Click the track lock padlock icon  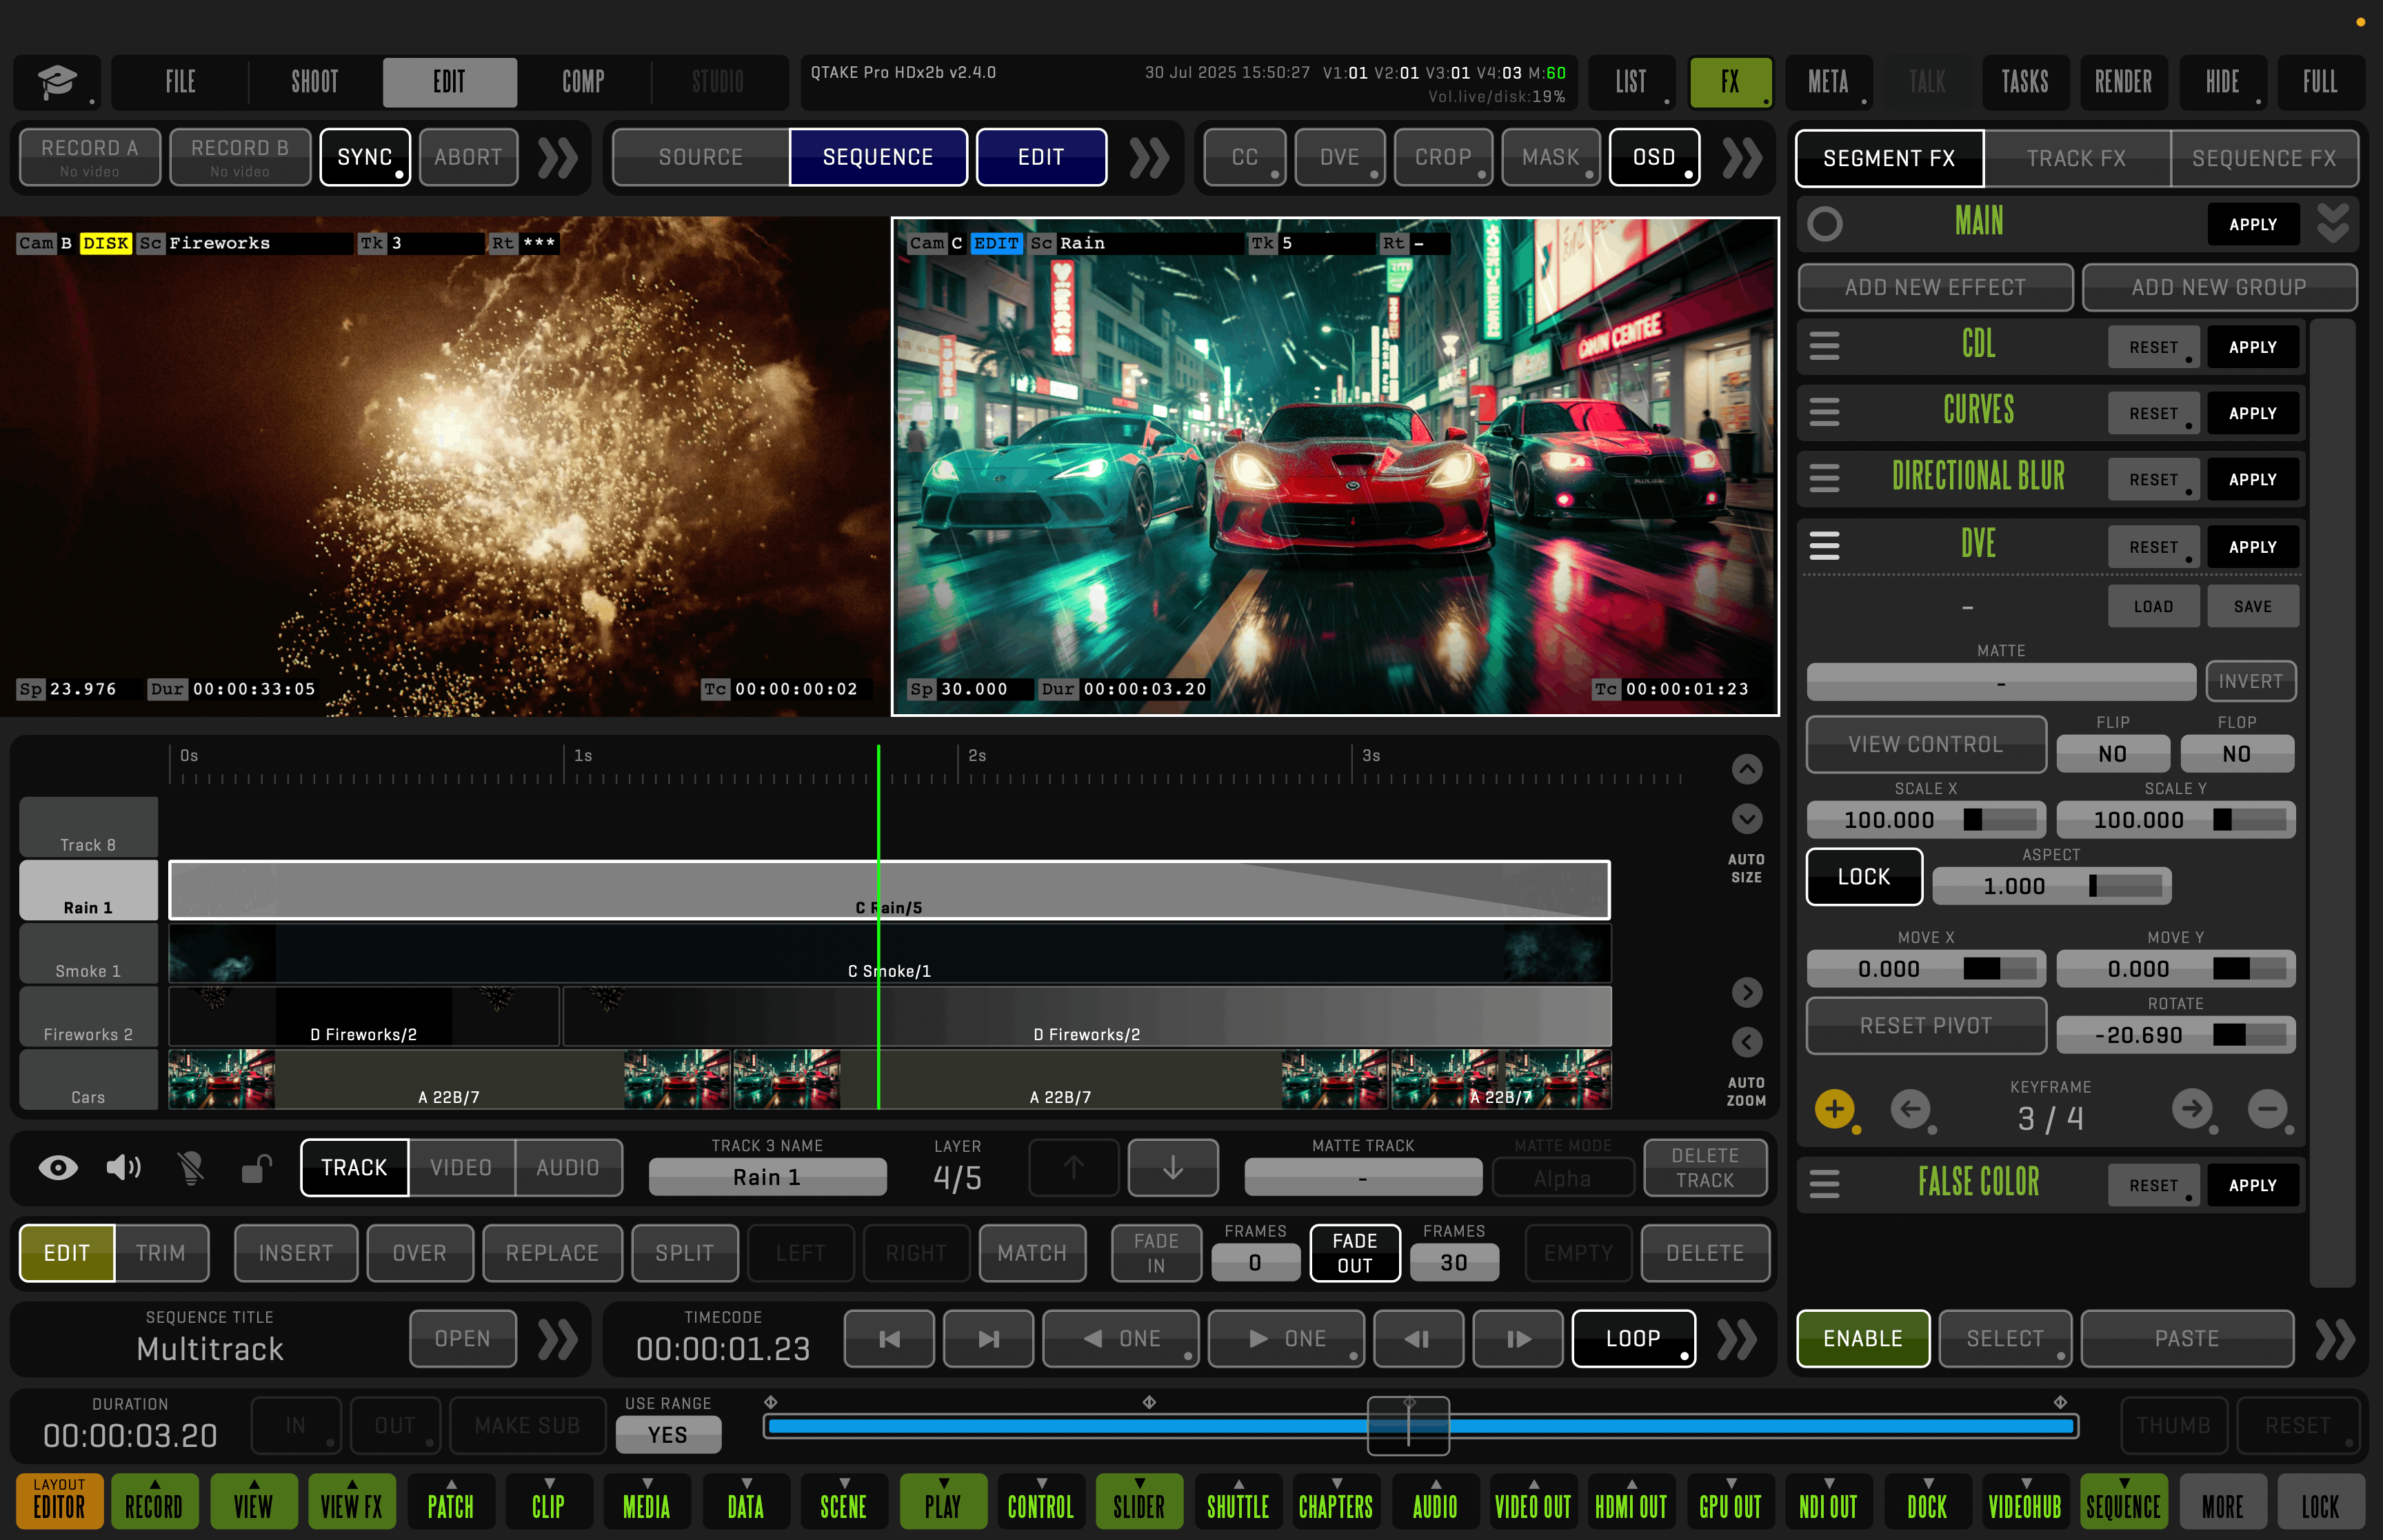point(257,1168)
